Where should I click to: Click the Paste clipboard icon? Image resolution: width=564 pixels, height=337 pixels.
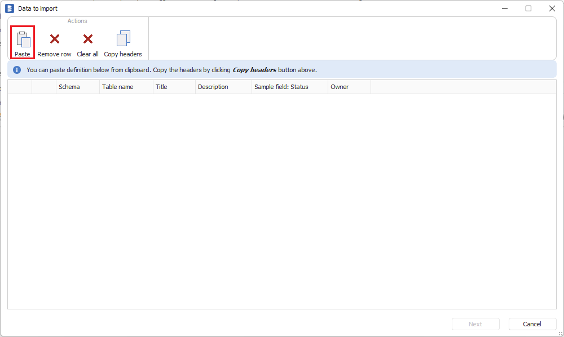pyautogui.click(x=23, y=39)
